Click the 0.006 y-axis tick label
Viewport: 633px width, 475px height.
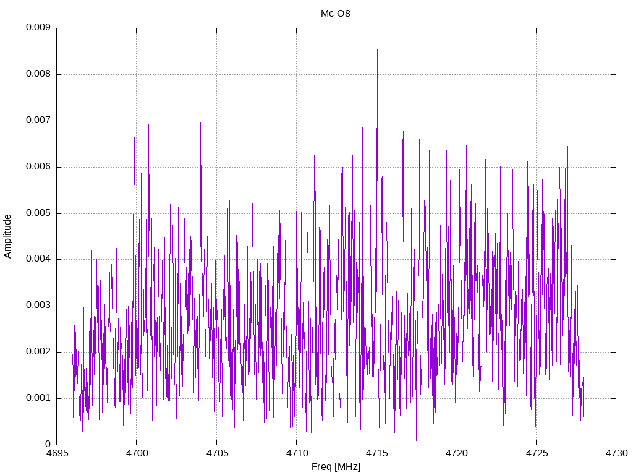[38, 167]
